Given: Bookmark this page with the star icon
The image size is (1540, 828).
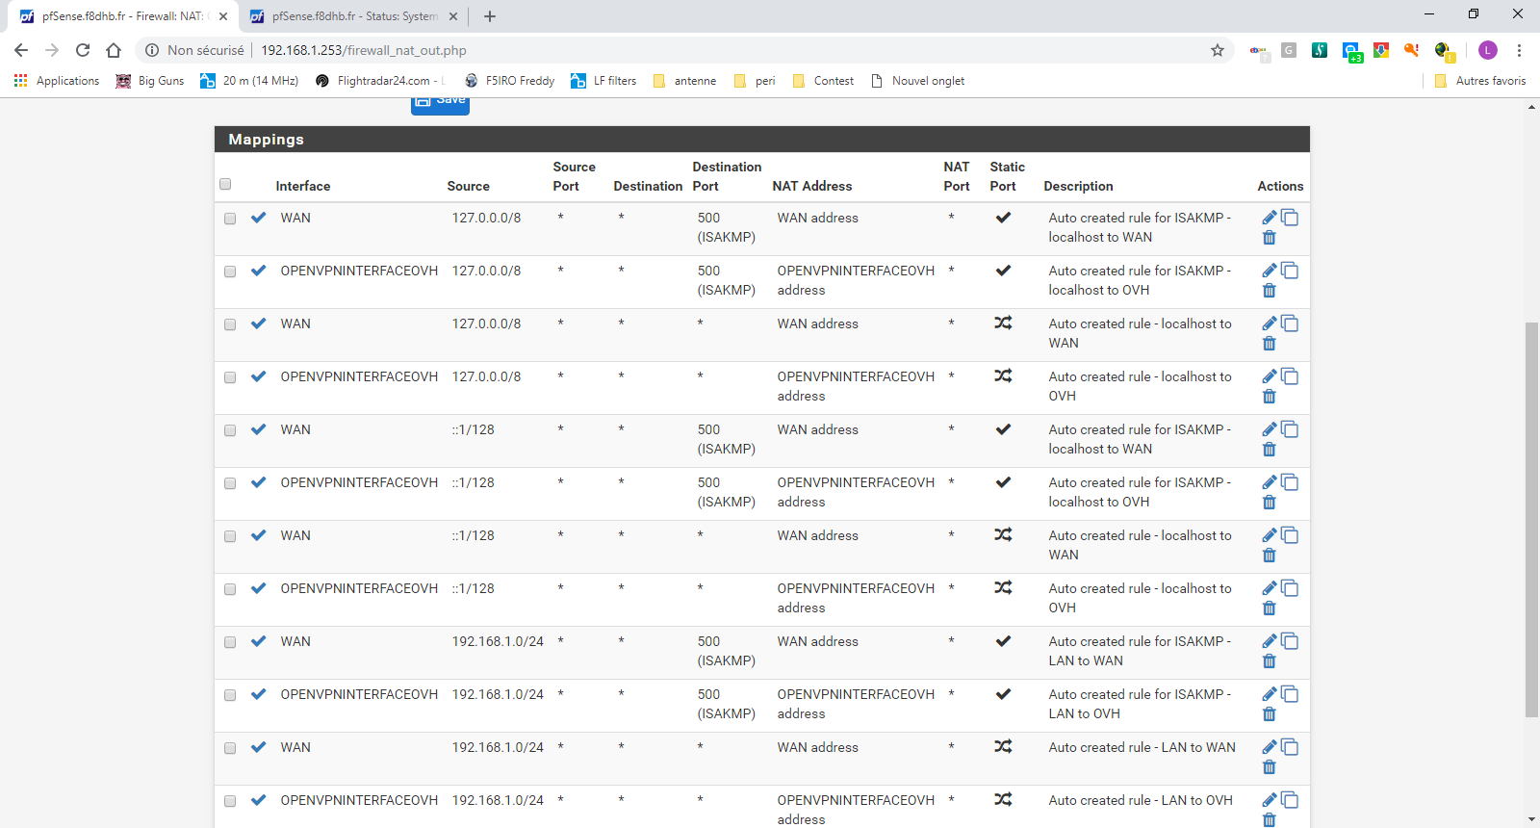Looking at the screenshot, I should click(x=1218, y=50).
